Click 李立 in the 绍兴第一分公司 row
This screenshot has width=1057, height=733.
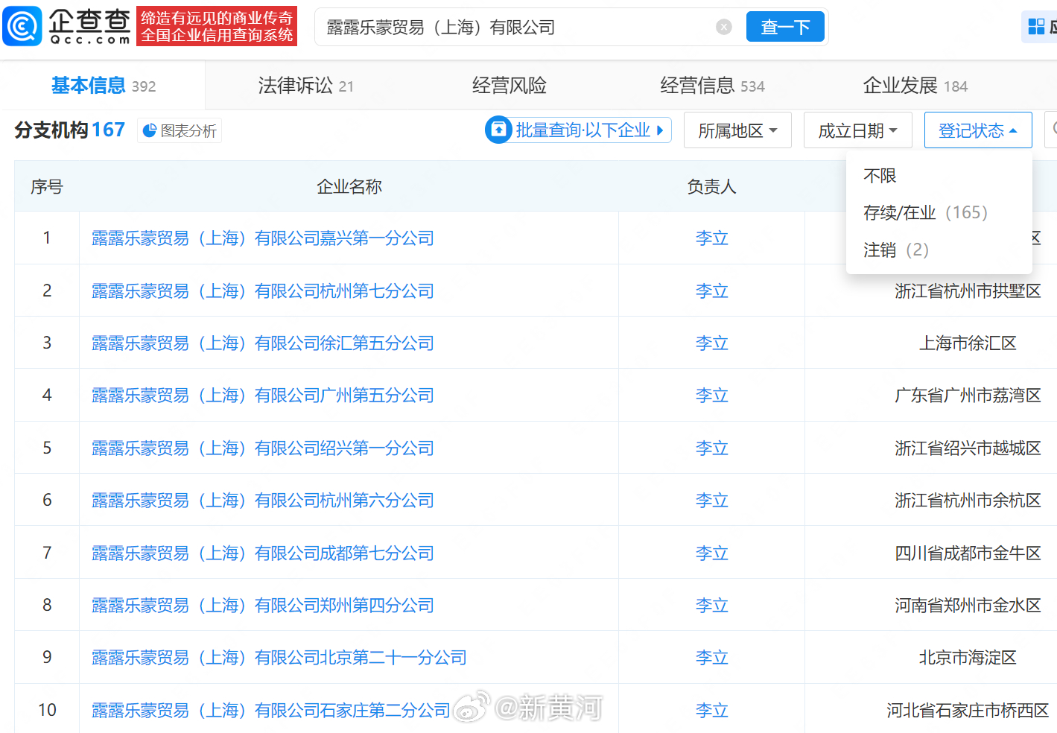711,448
